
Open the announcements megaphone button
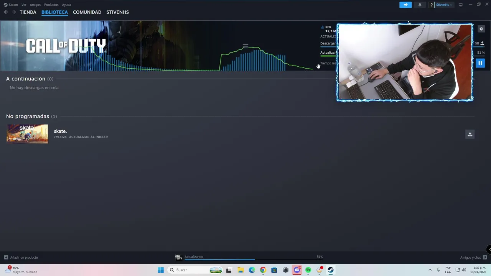(x=405, y=5)
